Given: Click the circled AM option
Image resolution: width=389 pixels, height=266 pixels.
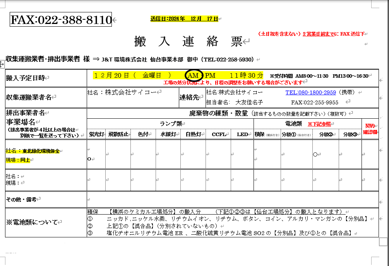Looking at the screenshot, I should pos(194,75).
